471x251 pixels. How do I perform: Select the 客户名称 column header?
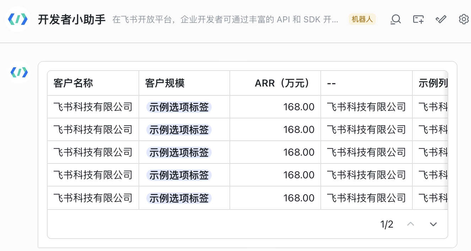(73, 83)
